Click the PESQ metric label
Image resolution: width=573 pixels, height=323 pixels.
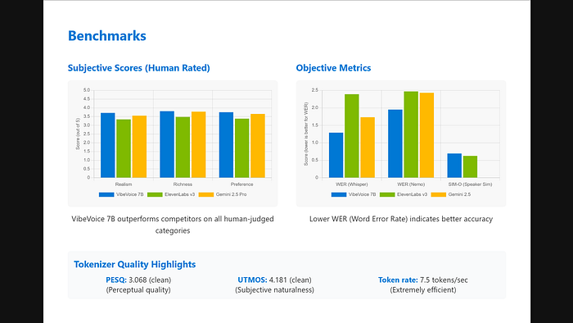[x=116, y=280]
